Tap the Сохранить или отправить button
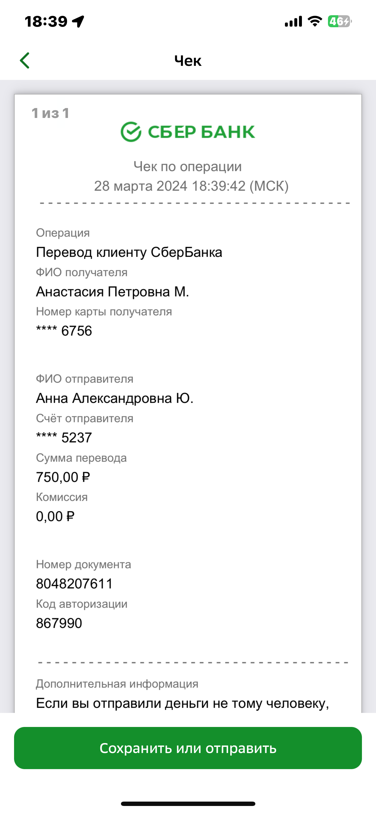This screenshot has width=376, height=813. pos(188,748)
